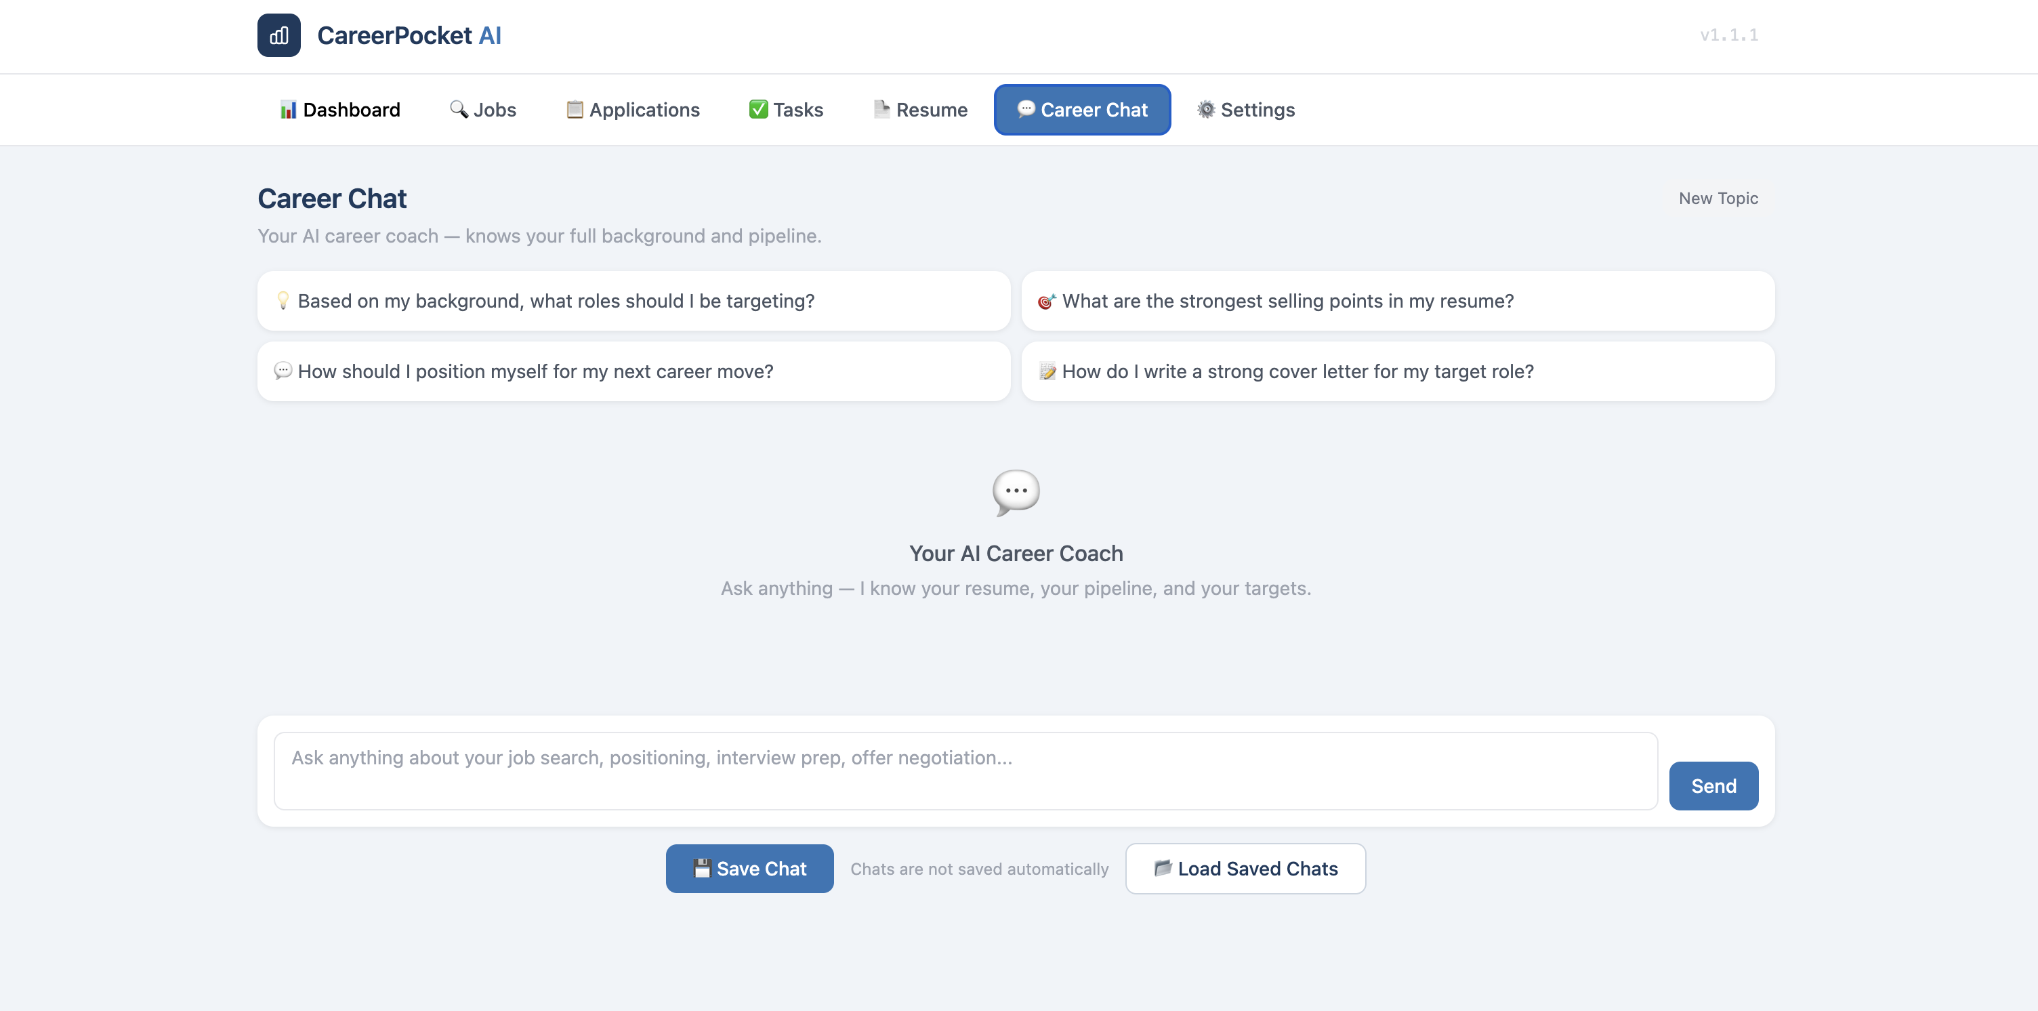Pick the 'strongest selling points in my resume' prompt
Screen dimensions: 2038x1011
[x=1398, y=302]
